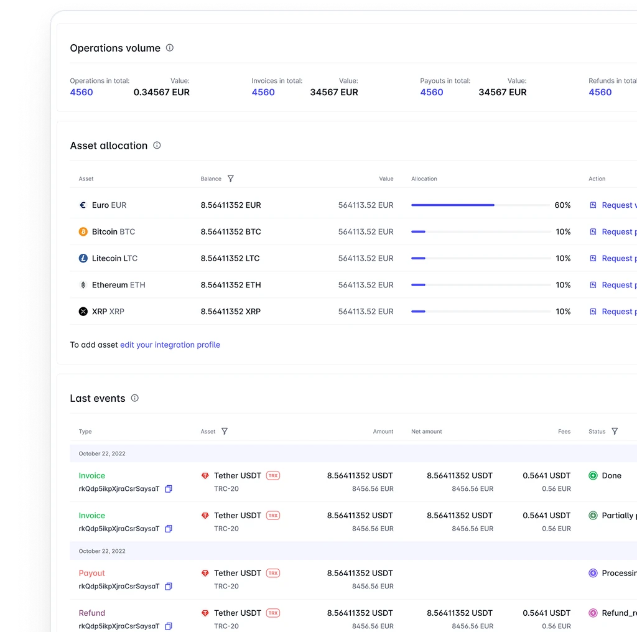The height and width of the screenshot is (632, 637).
Task: Click TRX badge in Payout row
Action: (273, 573)
